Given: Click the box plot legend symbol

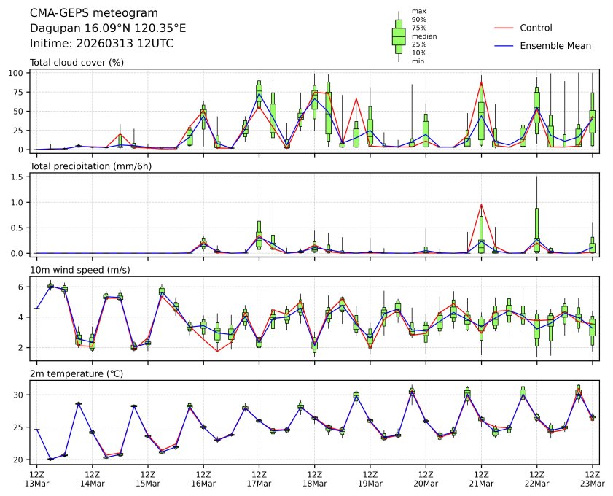Looking at the screenshot, I should (x=399, y=36).
